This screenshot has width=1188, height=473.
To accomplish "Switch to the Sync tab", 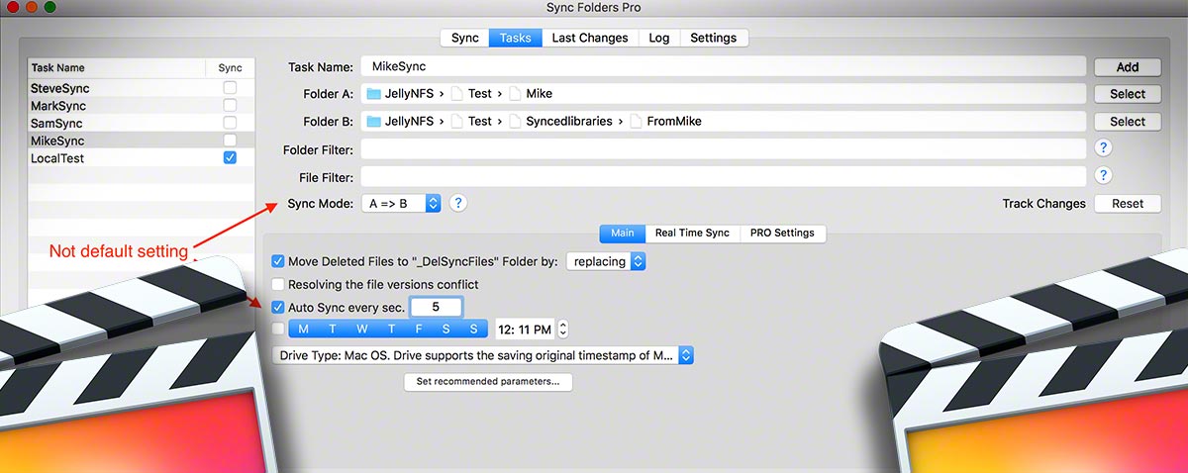I will click(465, 38).
